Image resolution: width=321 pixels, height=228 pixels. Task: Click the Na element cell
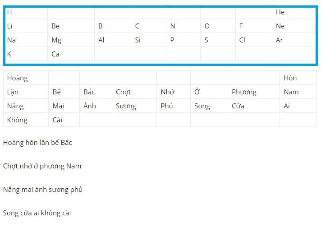coord(26,40)
